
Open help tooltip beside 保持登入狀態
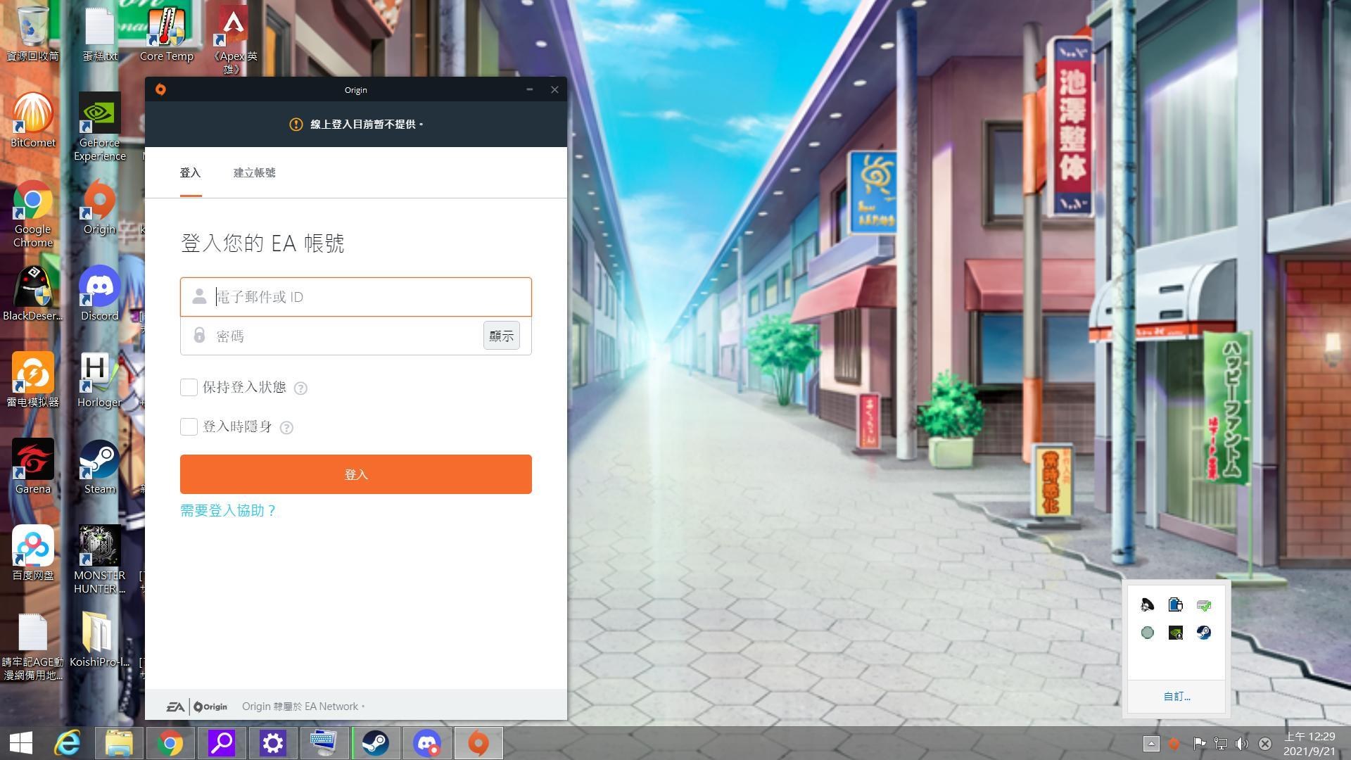[300, 388]
